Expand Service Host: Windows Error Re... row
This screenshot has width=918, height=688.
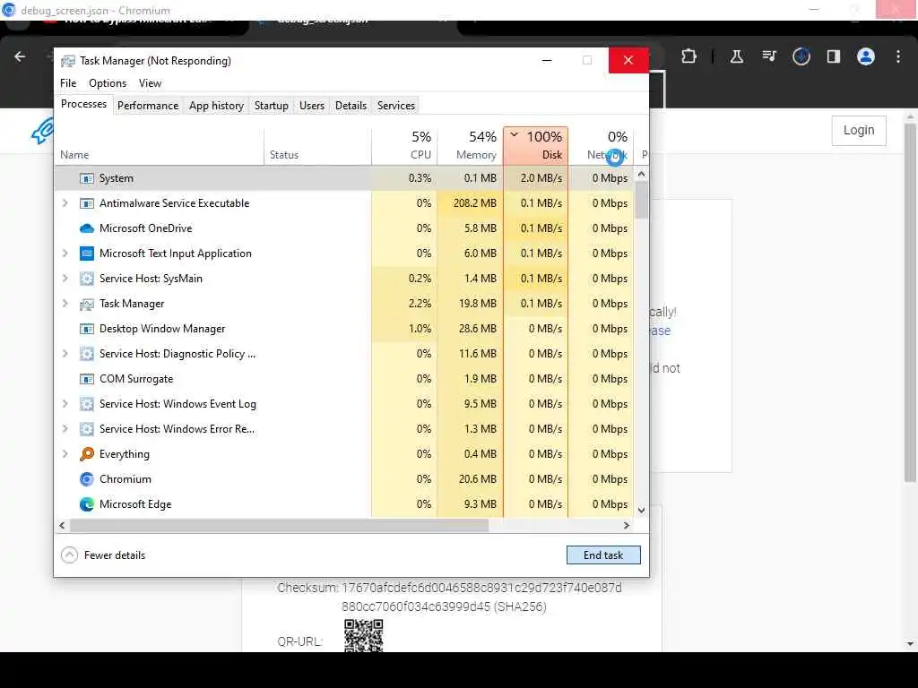(65, 429)
